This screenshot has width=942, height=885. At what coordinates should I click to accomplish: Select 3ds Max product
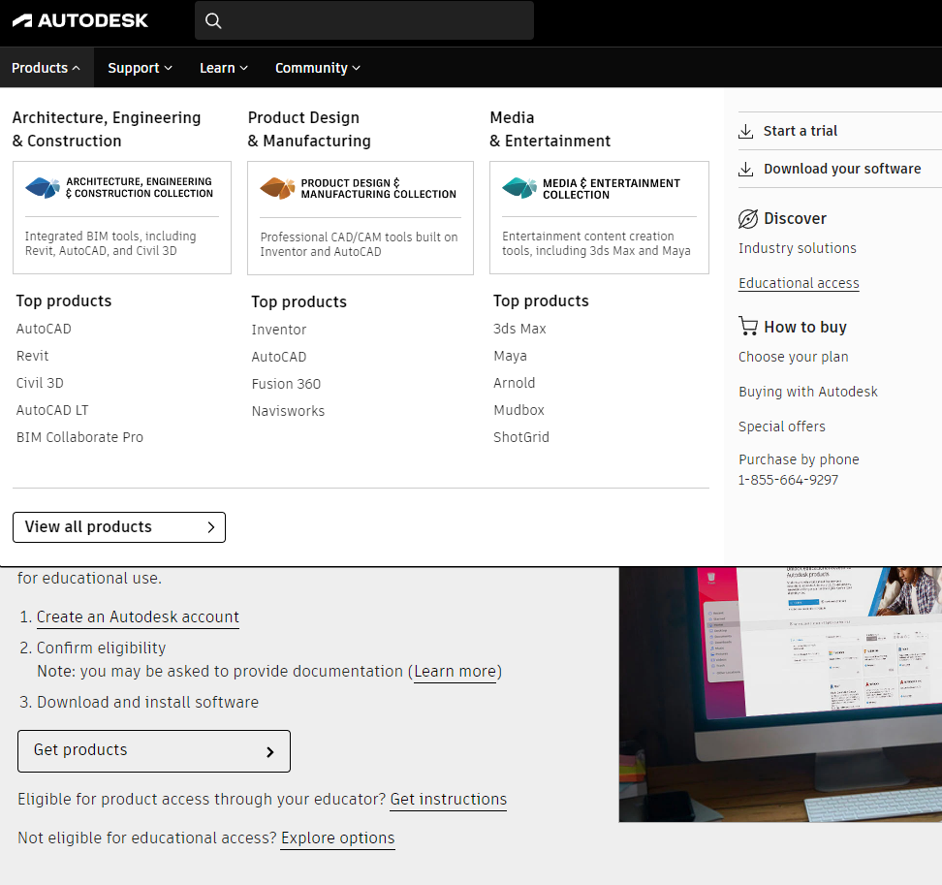point(519,329)
